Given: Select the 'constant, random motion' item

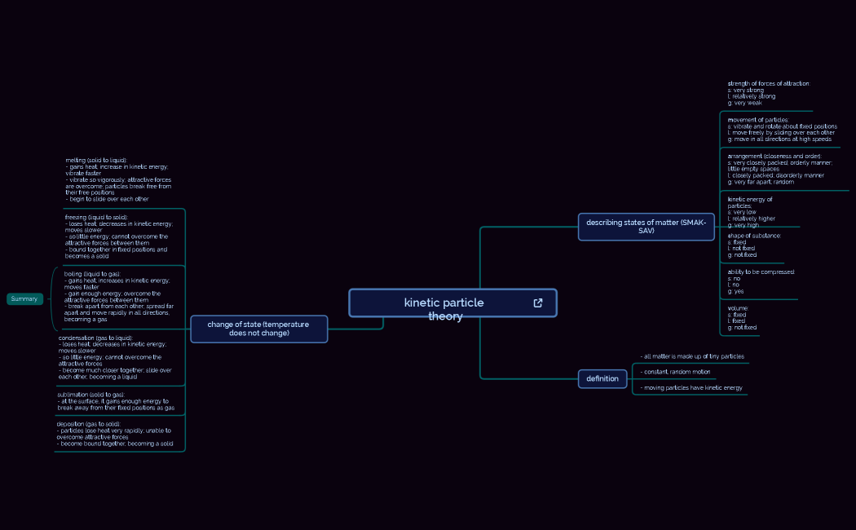Looking at the screenshot, I should (676, 372).
